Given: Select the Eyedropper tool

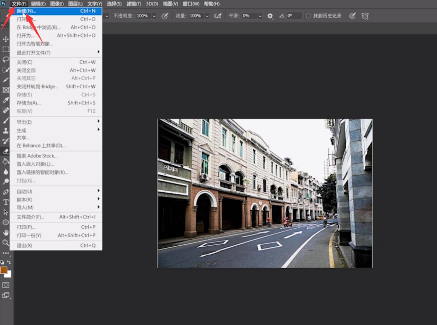Looking at the screenshot, I should [x=6, y=100].
